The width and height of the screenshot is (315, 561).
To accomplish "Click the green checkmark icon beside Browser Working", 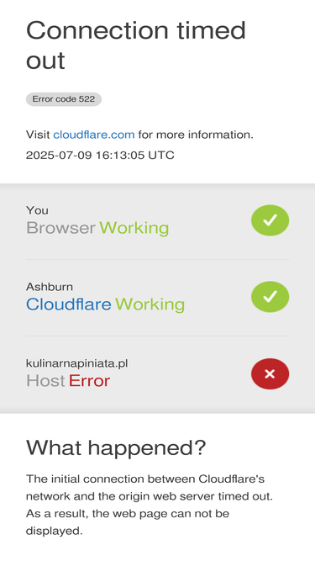I will (270, 220).
